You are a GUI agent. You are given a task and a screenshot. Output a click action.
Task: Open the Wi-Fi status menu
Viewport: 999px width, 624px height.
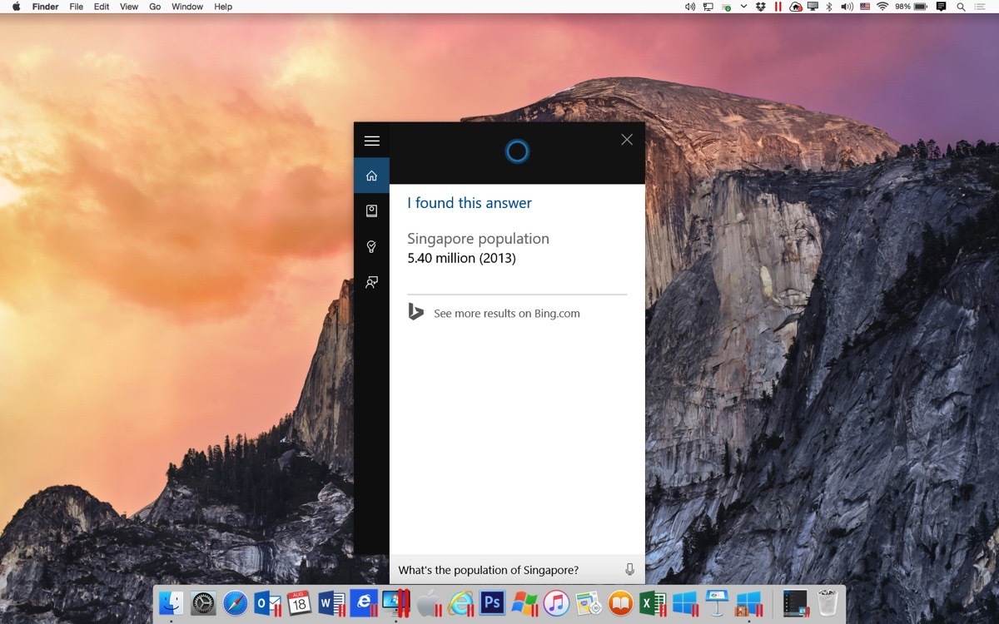[x=882, y=7]
